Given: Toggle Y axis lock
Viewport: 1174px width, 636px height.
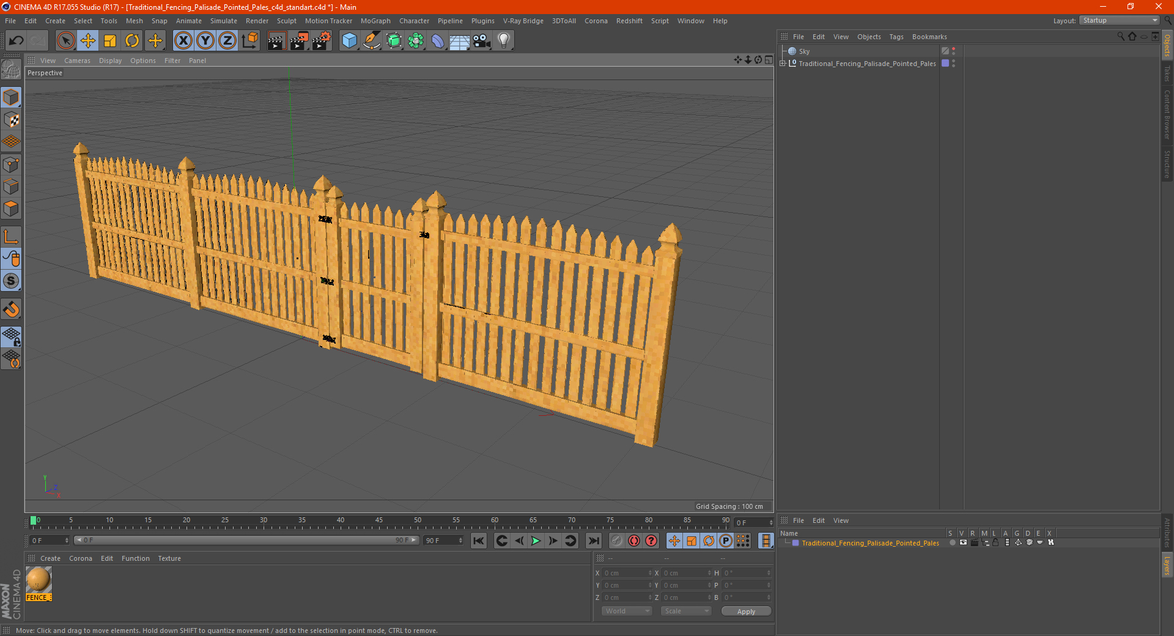Looking at the screenshot, I should click(x=205, y=41).
